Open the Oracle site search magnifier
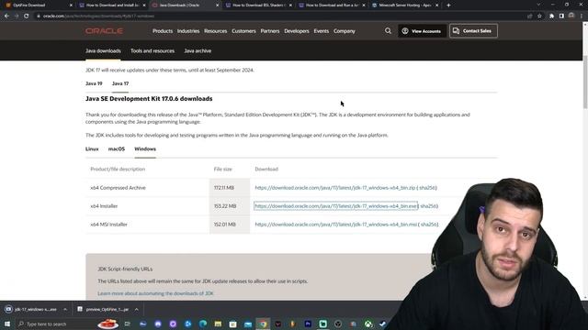 point(388,31)
